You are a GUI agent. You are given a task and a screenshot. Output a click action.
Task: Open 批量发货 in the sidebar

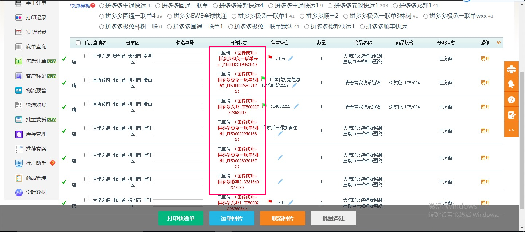(x=36, y=119)
